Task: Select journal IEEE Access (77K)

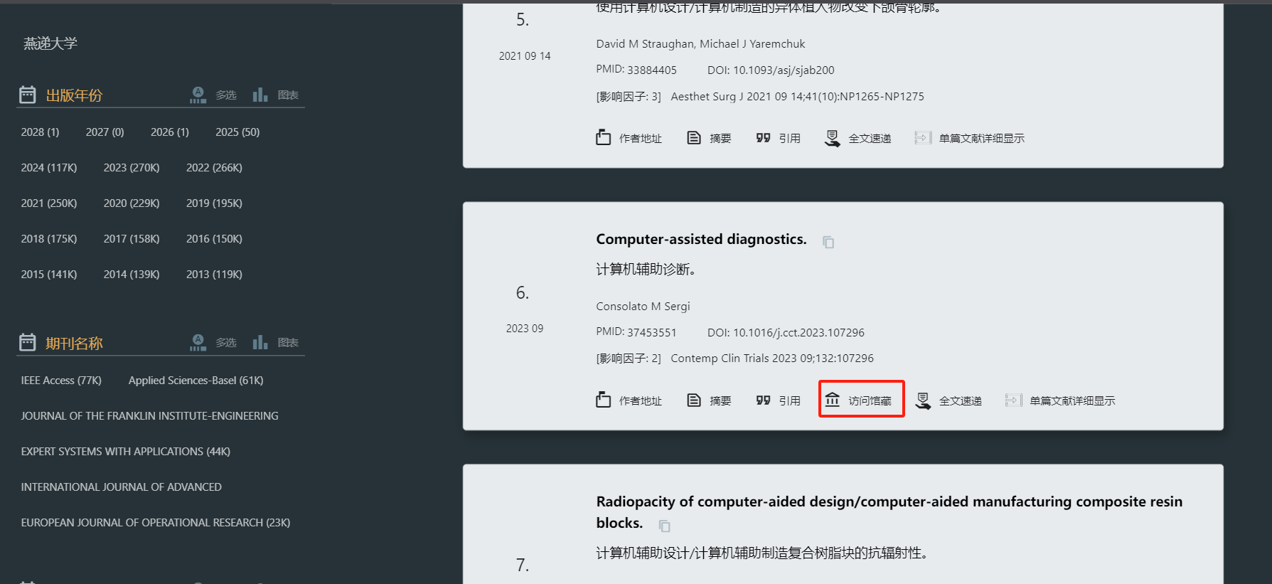Action: click(x=61, y=381)
